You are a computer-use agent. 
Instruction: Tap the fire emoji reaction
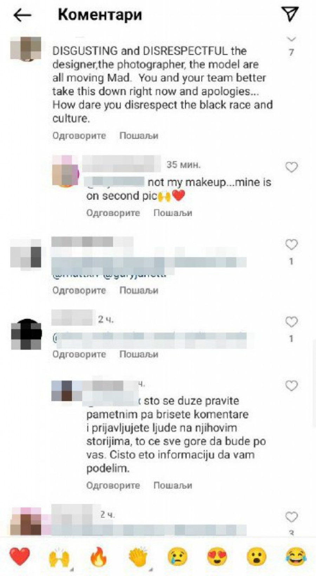[x=99, y=557]
